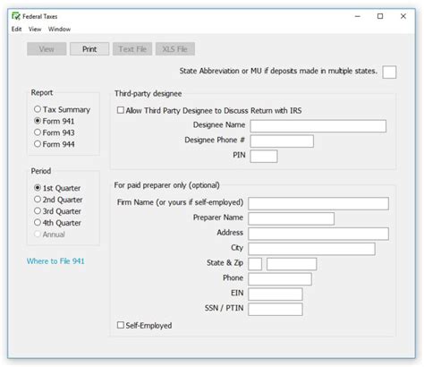Open the Where to File 941 link
This screenshot has height=367, width=424.
pos(55,261)
